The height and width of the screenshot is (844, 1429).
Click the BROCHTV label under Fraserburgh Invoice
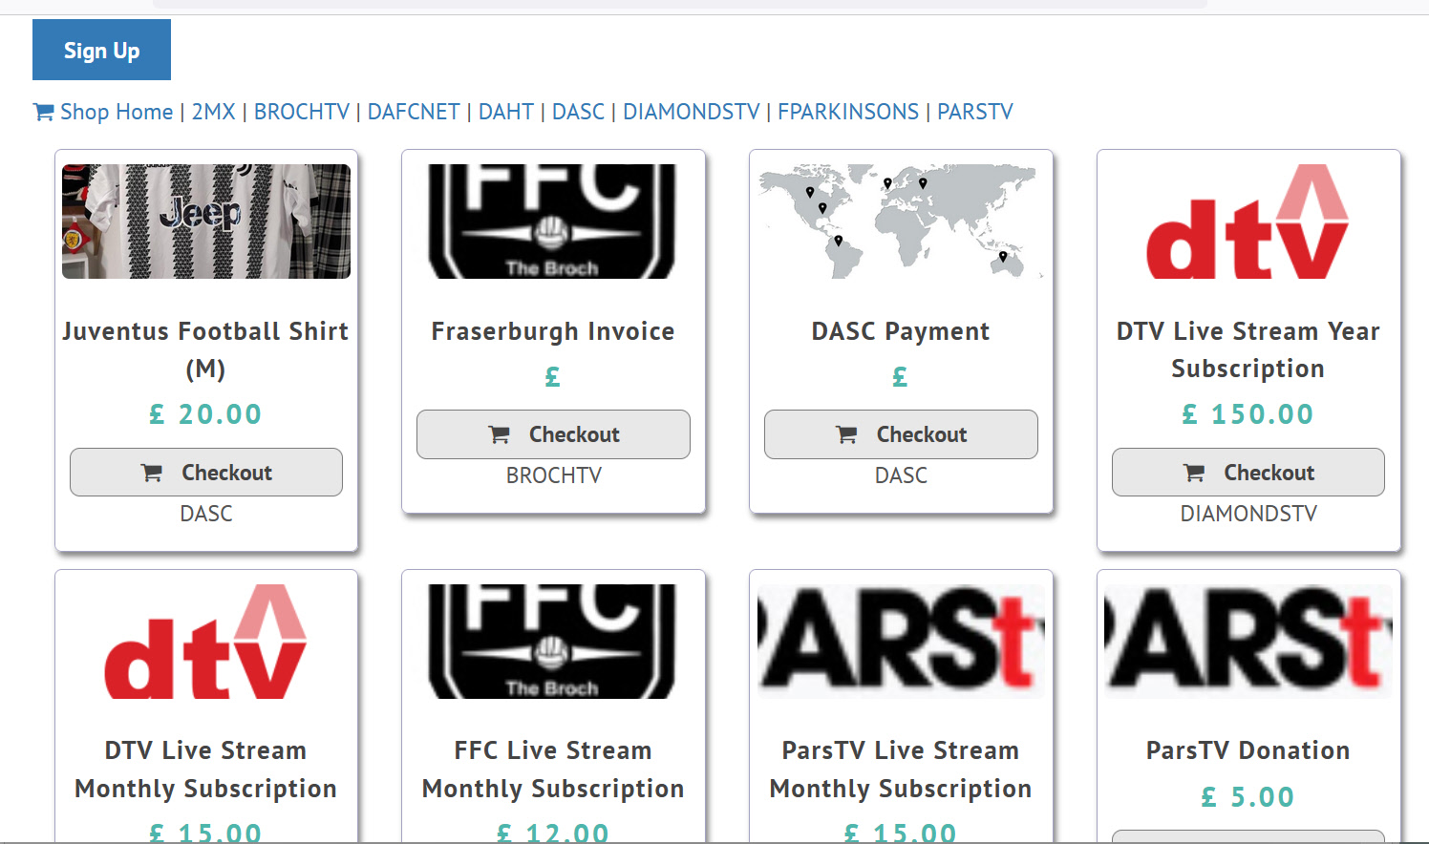[x=554, y=475]
